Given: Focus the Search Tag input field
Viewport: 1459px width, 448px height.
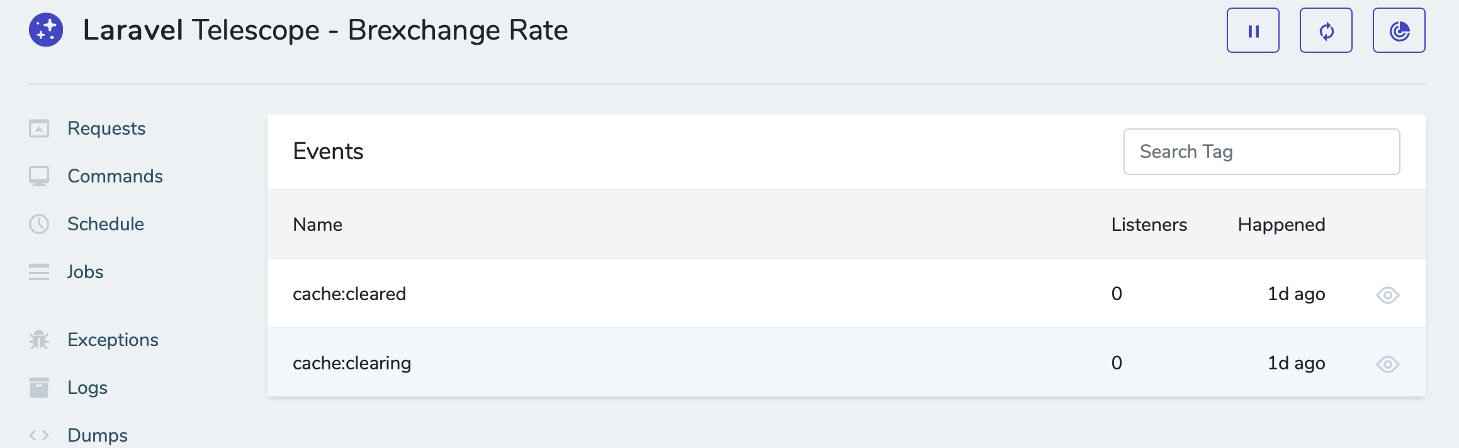Looking at the screenshot, I should coord(1261,152).
